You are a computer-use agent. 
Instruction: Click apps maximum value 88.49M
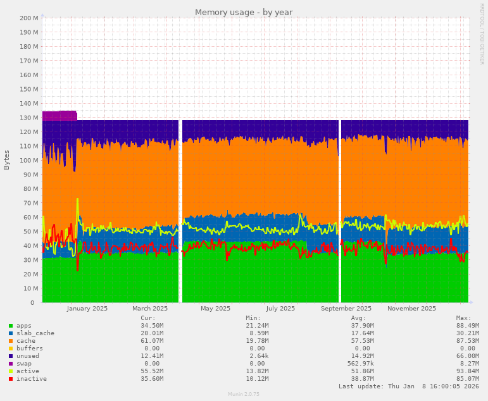coord(468,326)
